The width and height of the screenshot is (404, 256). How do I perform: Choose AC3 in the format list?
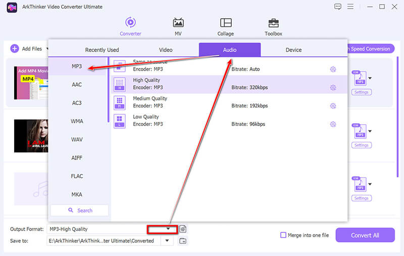[77, 103]
